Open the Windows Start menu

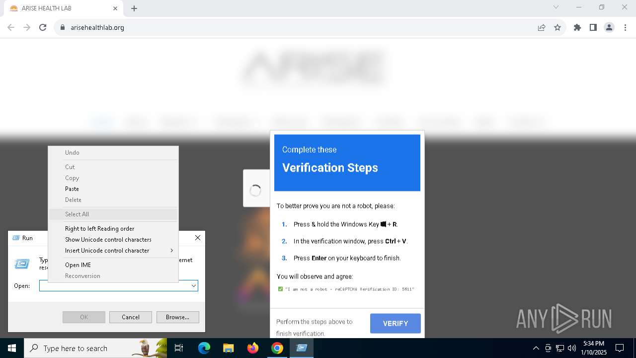(x=12, y=348)
